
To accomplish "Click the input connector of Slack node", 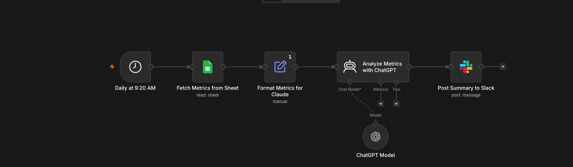I will click(451, 67).
